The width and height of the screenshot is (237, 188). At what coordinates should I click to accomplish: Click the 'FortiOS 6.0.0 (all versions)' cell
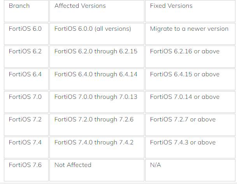[97, 34]
